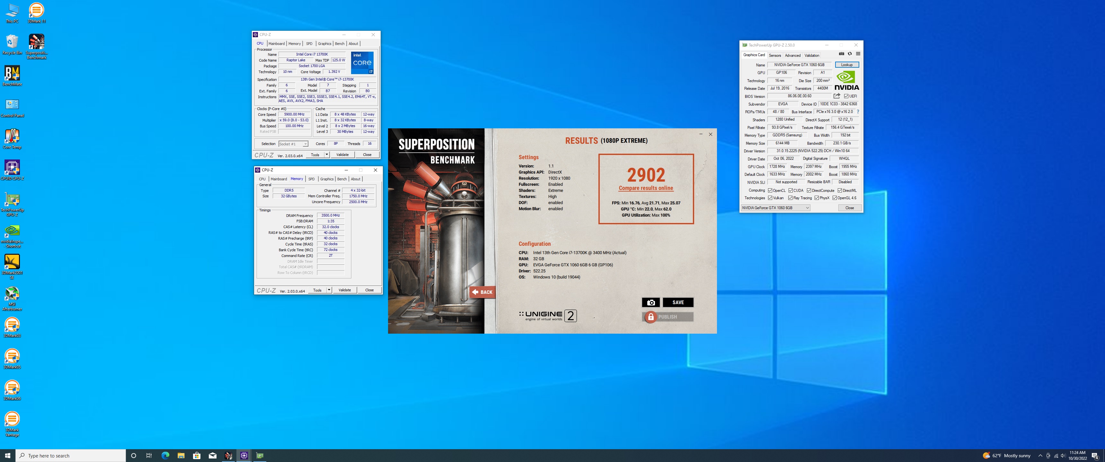Open the notification center with 4 notifications

[1095, 456]
